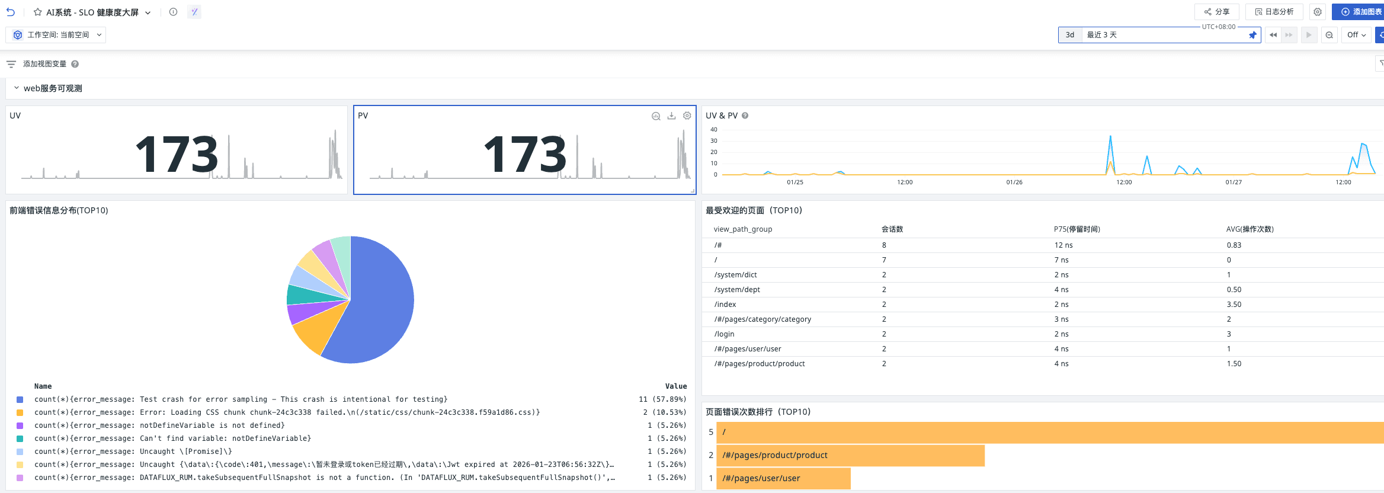Screen dimensions: 1384x493
Task: Open the dashboard info icon
Action: click(173, 12)
